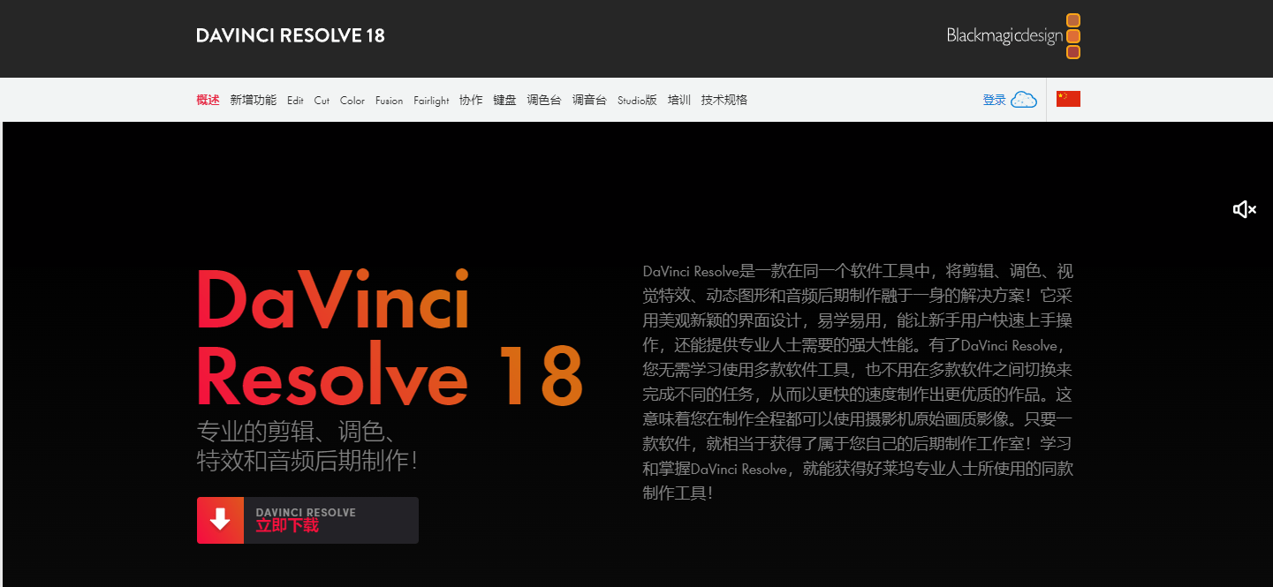
Task: Go to the Fairlight section
Action: [x=431, y=100]
